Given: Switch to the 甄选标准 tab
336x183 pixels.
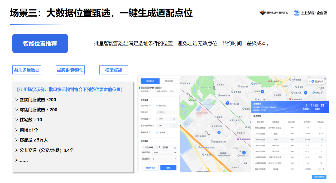Looking at the screenshot, I should pos(150,81).
